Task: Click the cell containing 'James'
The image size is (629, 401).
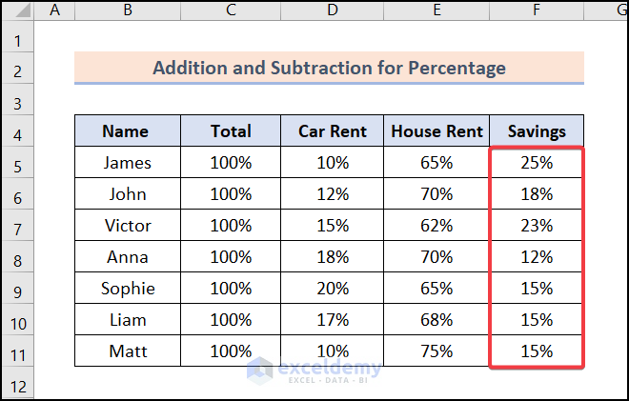Action: point(127,163)
